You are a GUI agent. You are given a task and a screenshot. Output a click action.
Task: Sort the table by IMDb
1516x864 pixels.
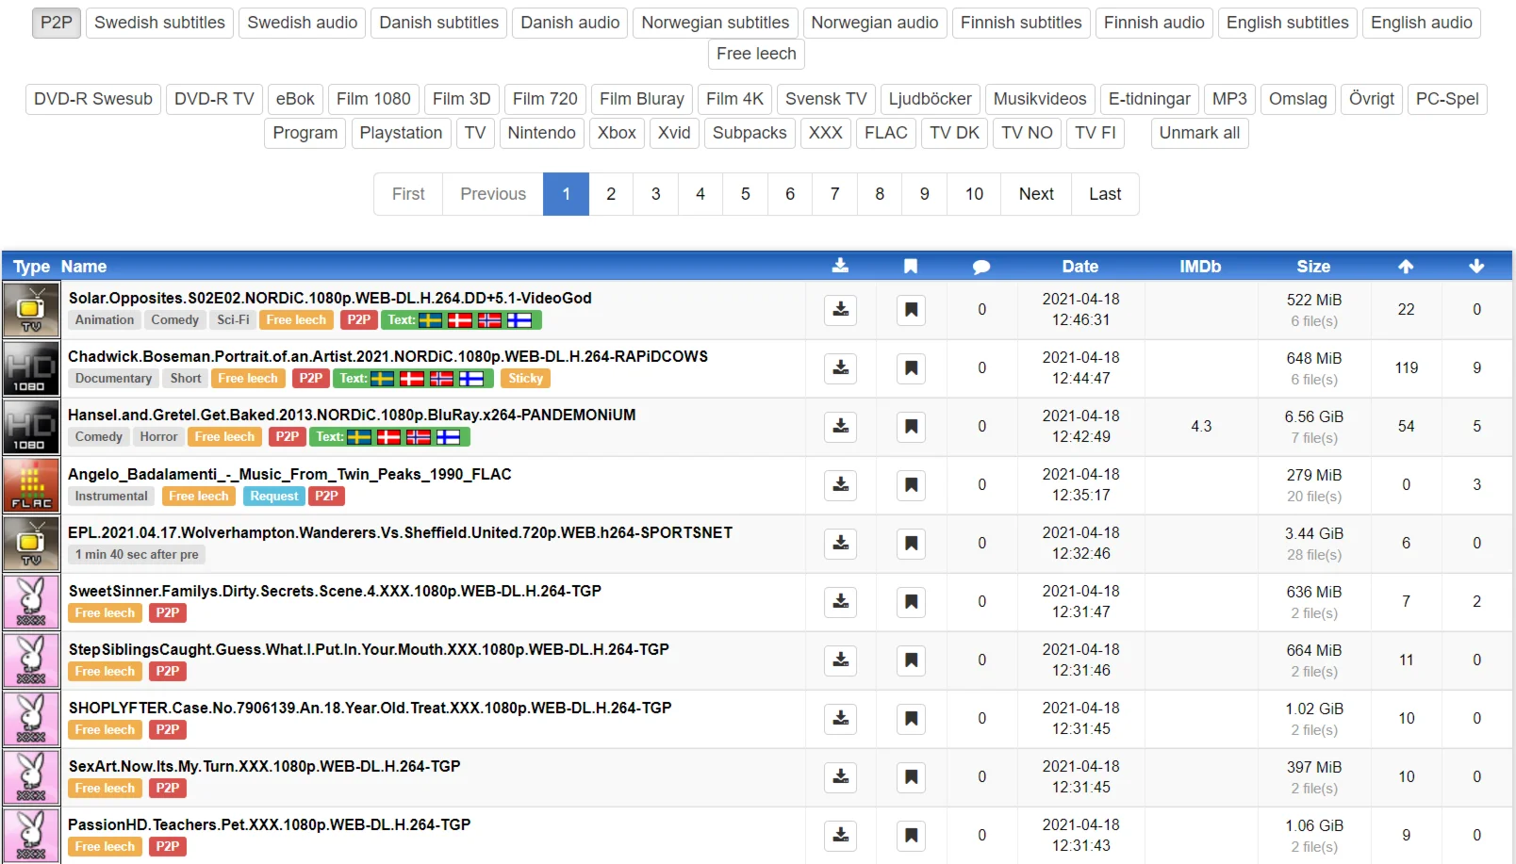[x=1200, y=267]
